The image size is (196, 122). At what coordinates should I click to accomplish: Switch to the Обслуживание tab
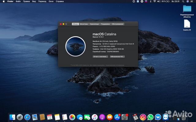[x=118, y=24]
